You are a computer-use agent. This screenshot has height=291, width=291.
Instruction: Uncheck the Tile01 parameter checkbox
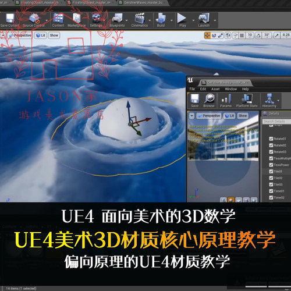[x=271, y=172]
